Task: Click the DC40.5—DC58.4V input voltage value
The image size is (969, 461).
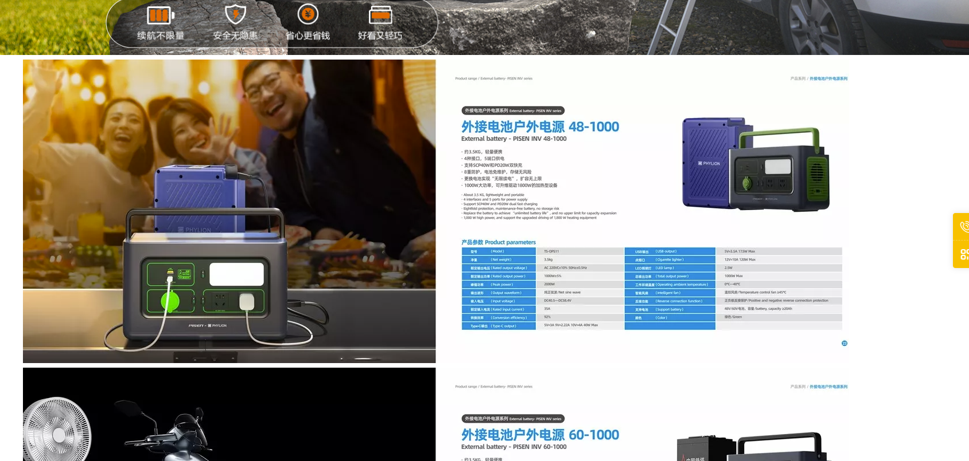Action: point(558,301)
